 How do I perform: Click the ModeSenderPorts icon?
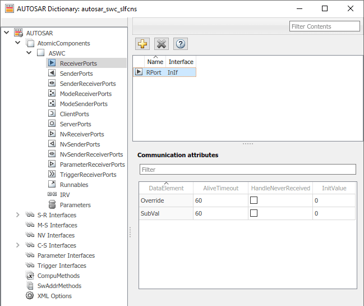pyautogui.click(x=52, y=103)
